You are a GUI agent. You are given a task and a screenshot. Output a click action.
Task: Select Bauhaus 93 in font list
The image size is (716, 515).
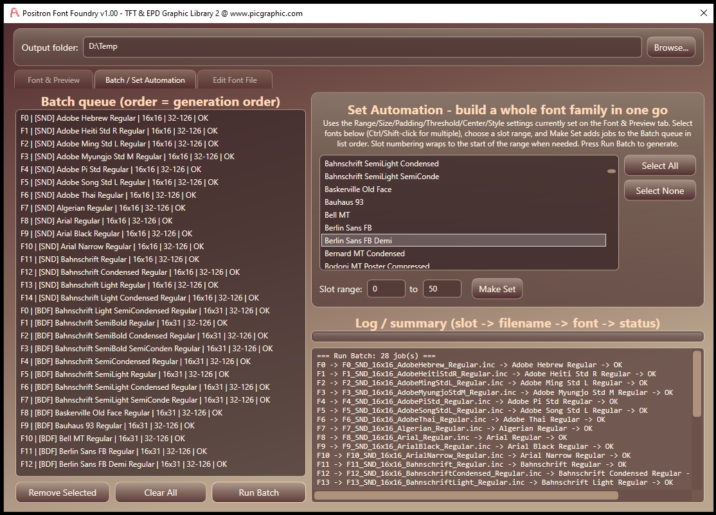463,202
